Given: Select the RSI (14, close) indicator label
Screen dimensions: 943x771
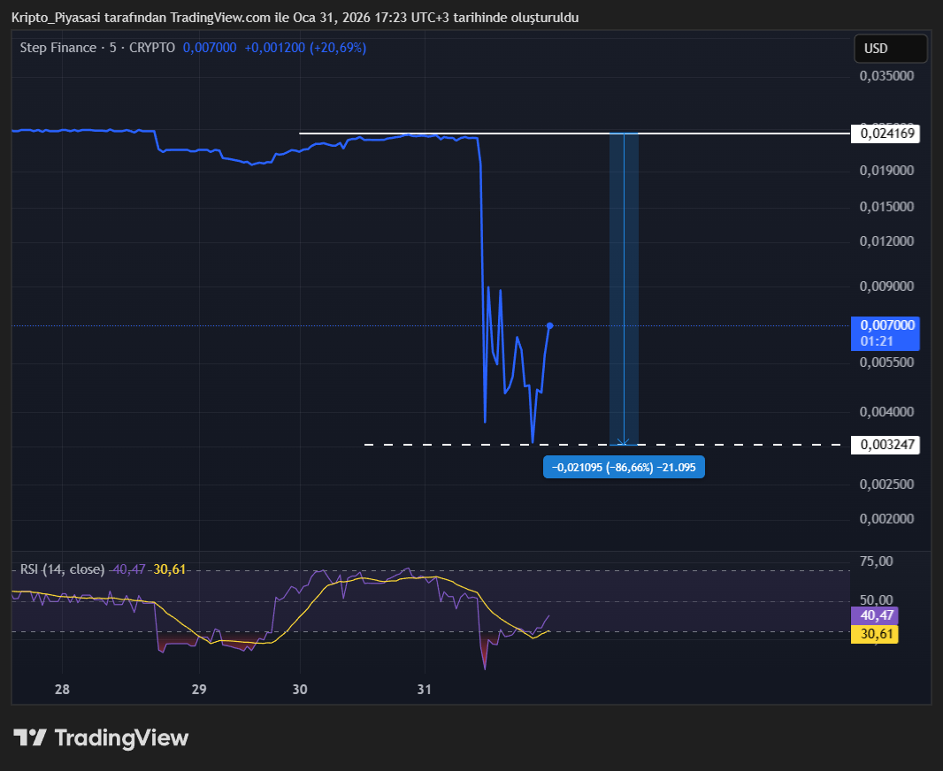Looking at the screenshot, I should [62, 569].
